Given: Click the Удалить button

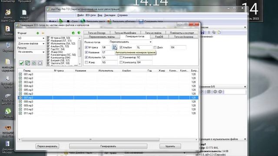Looking at the screenshot, I should click(170, 146).
